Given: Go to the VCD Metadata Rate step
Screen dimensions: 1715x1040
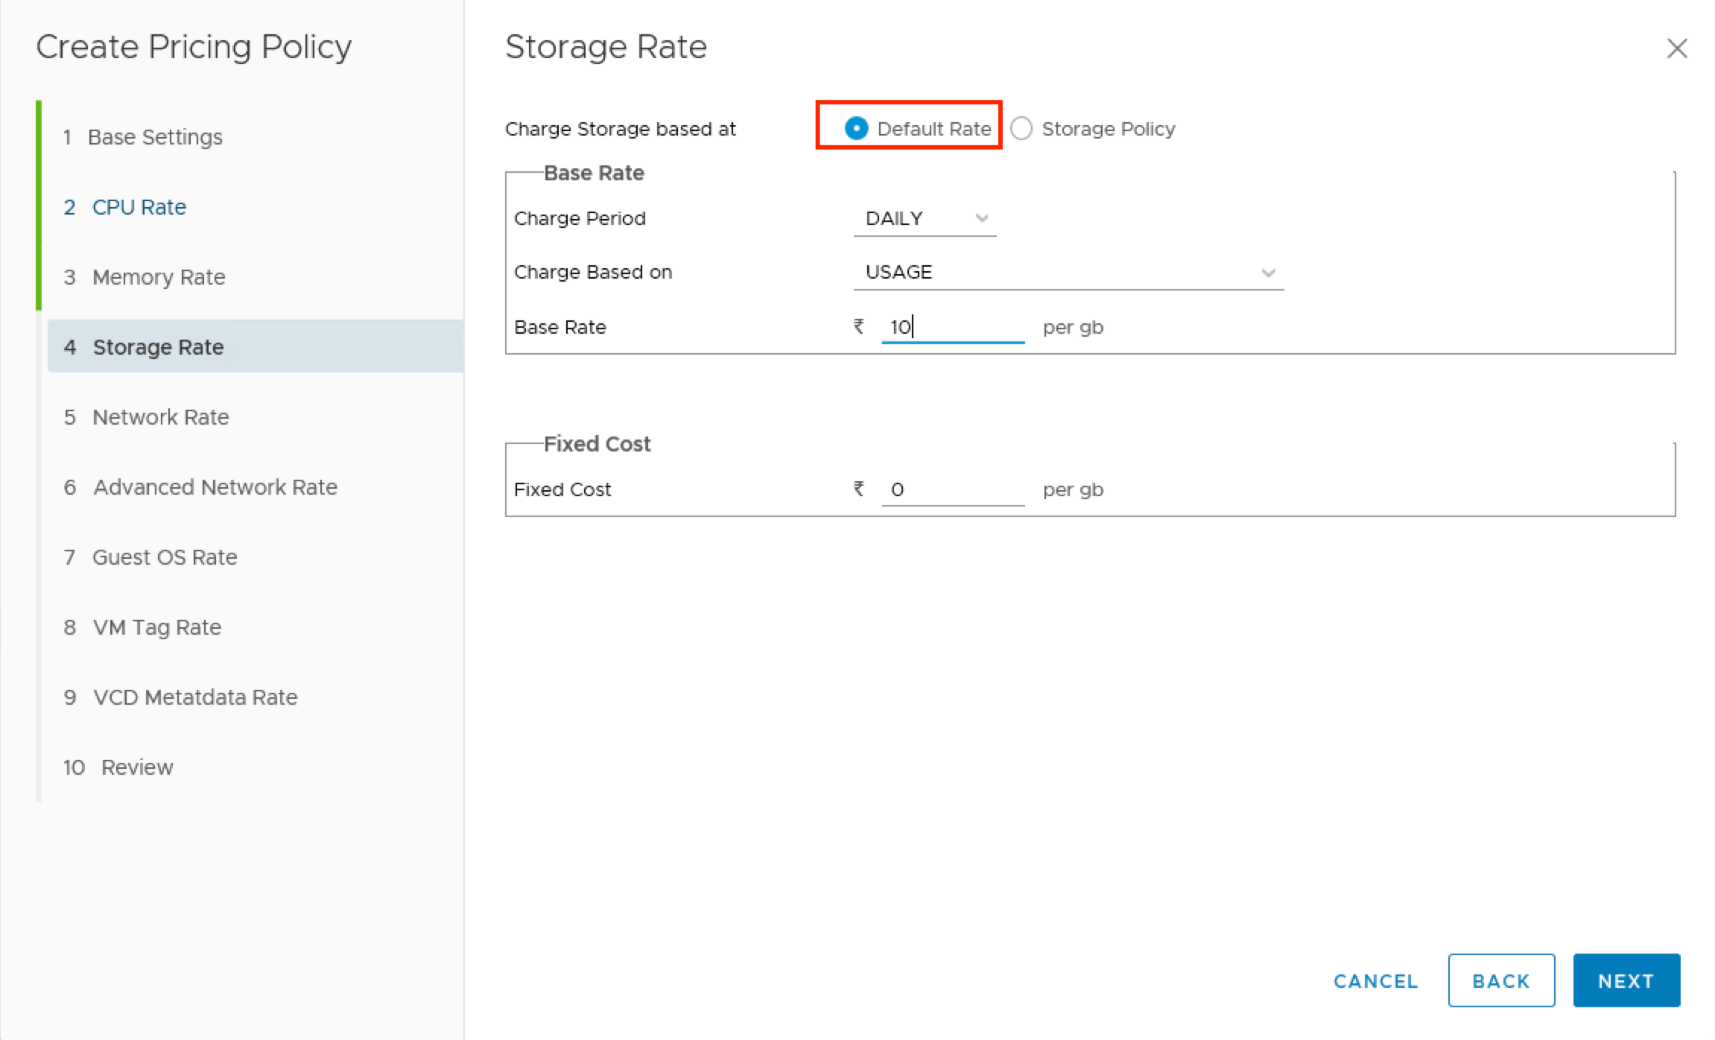Looking at the screenshot, I should pos(194,697).
